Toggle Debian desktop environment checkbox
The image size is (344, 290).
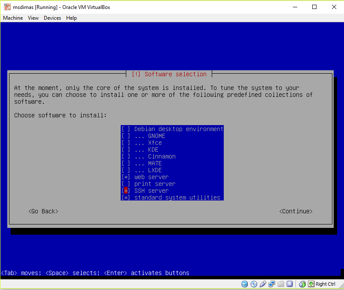pyautogui.click(x=126, y=129)
